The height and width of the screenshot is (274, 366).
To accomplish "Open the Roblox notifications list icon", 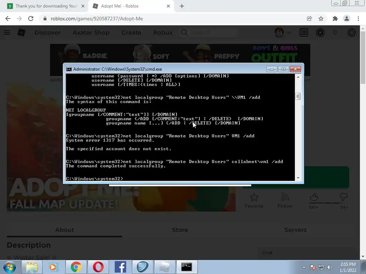I will click(304, 32).
